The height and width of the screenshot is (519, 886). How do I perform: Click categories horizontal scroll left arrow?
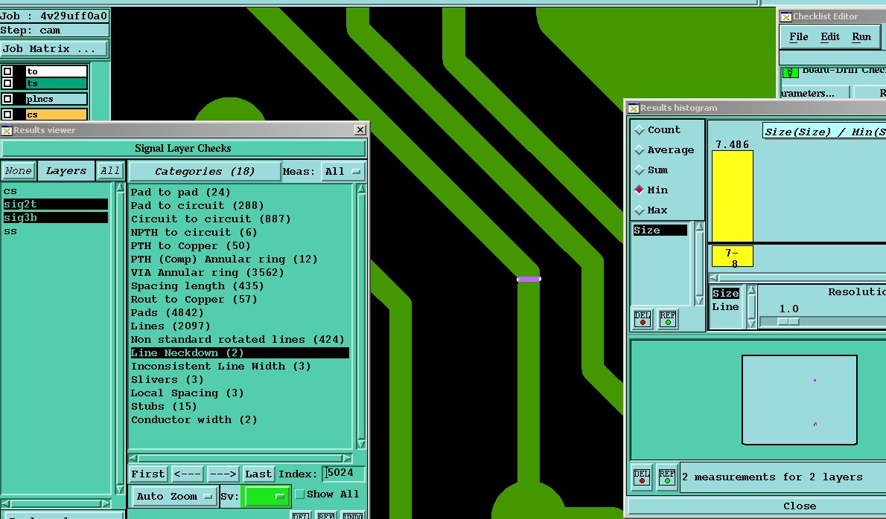point(133,458)
